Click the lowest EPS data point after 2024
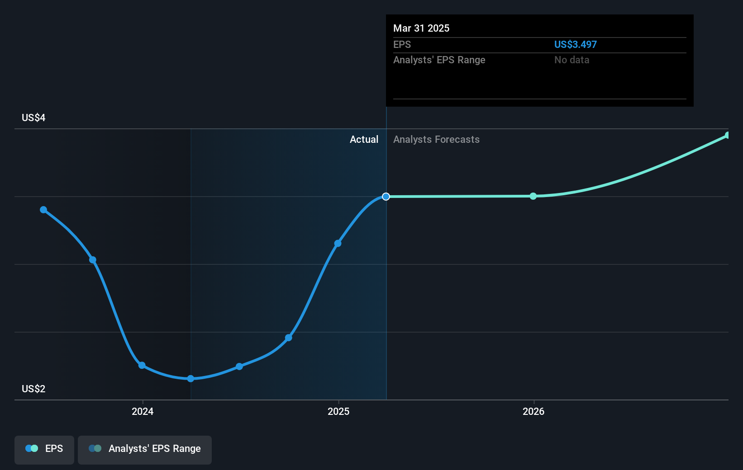This screenshot has height=470, width=743. point(191,379)
